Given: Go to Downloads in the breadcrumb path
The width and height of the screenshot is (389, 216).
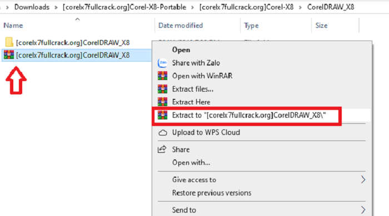Looking at the screenshot, I should coord(32,7).
